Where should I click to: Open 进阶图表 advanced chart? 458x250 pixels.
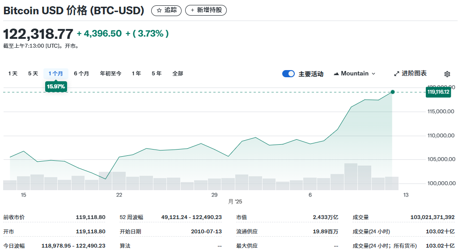click(411, 73)
